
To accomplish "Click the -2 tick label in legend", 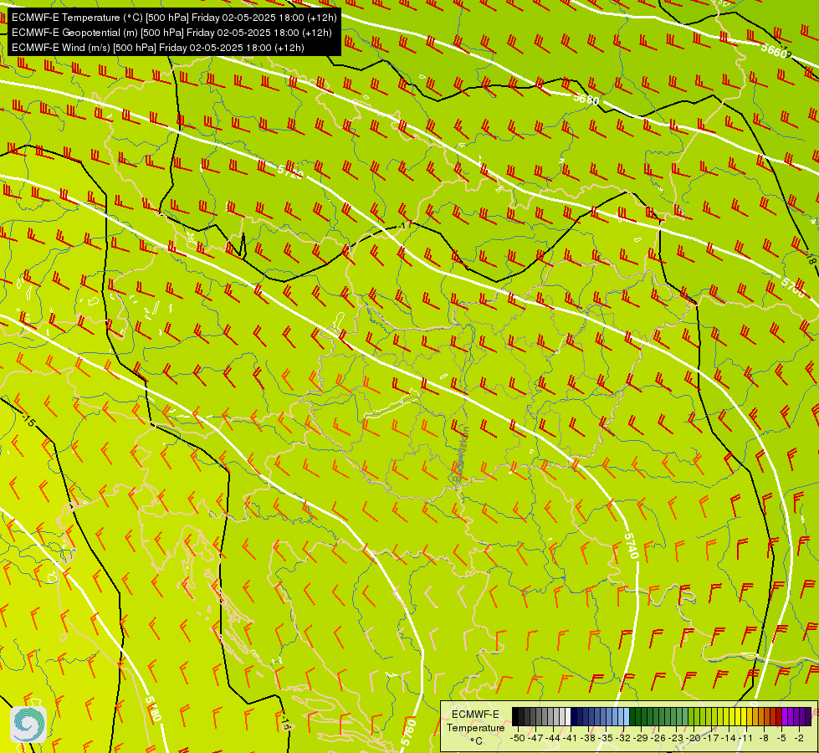I will (x=799, y=738).
